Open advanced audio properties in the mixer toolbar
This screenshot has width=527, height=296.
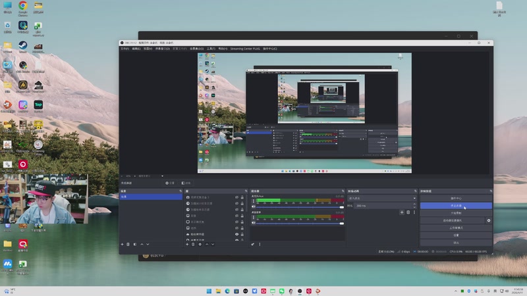coord(253,244)
